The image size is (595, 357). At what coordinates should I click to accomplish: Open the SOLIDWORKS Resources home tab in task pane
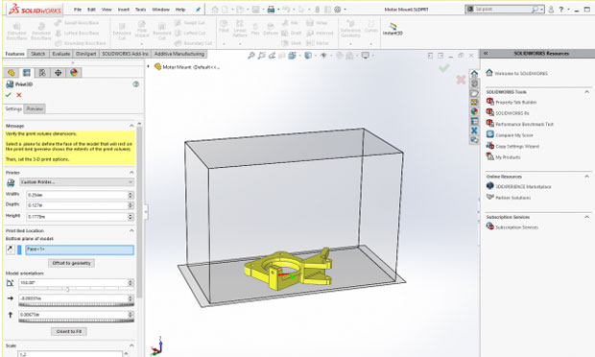coord(474,74)
